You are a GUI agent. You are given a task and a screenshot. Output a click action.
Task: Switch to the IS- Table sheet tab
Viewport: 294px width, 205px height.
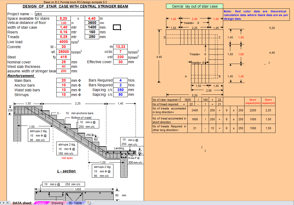[75, 203]
